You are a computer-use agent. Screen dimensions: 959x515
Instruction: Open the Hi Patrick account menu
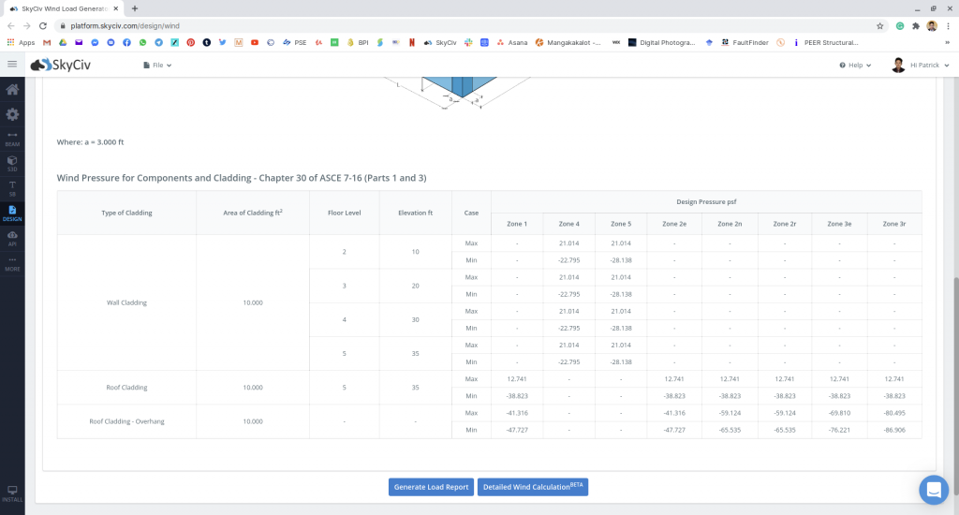click(924, 66)
